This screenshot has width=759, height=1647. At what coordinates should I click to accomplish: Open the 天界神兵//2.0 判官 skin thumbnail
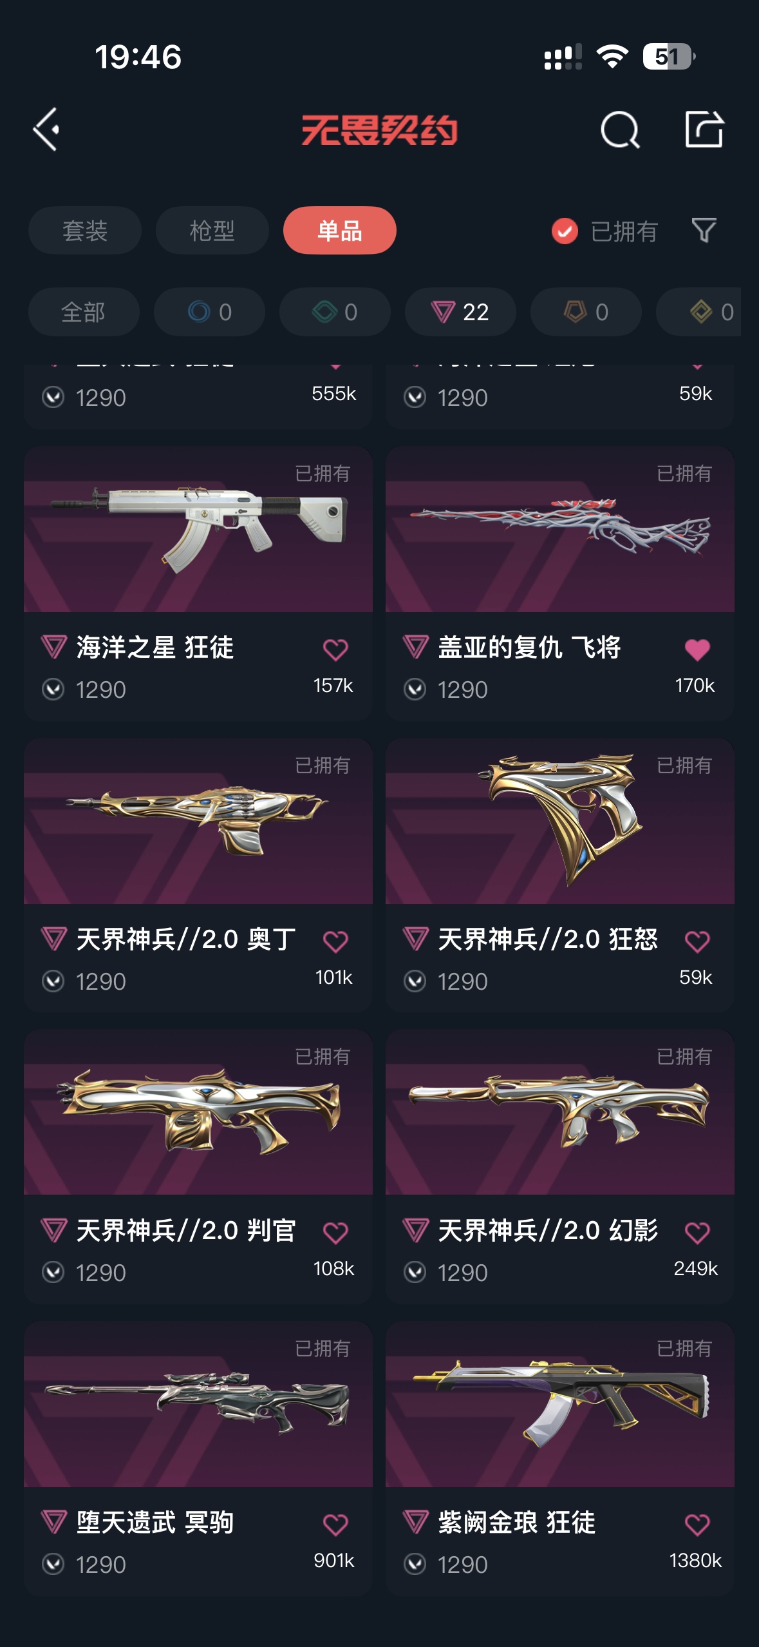pos(198,1112)
